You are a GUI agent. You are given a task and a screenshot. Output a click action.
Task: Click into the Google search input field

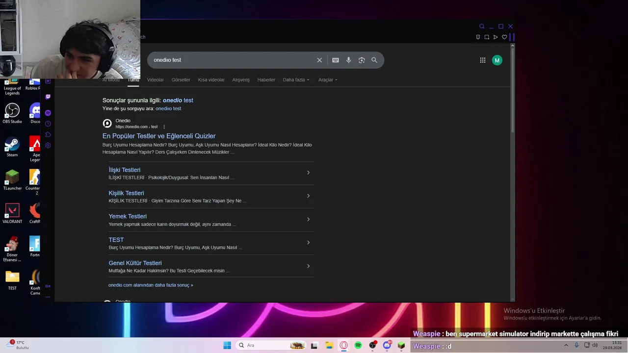[233, 60]
